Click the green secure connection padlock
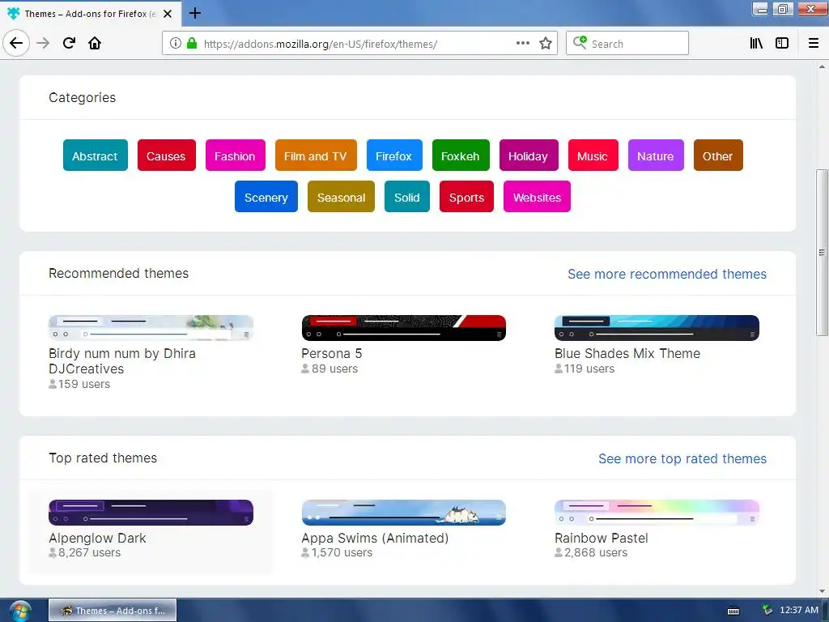 pos(192,44)
